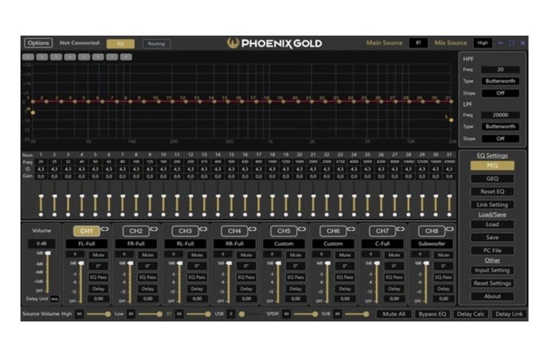Image resolution: width=549 pixels, height=361 pixels.
Task: Toggle the link icon beside CH7
Action: tap(400, 229)
